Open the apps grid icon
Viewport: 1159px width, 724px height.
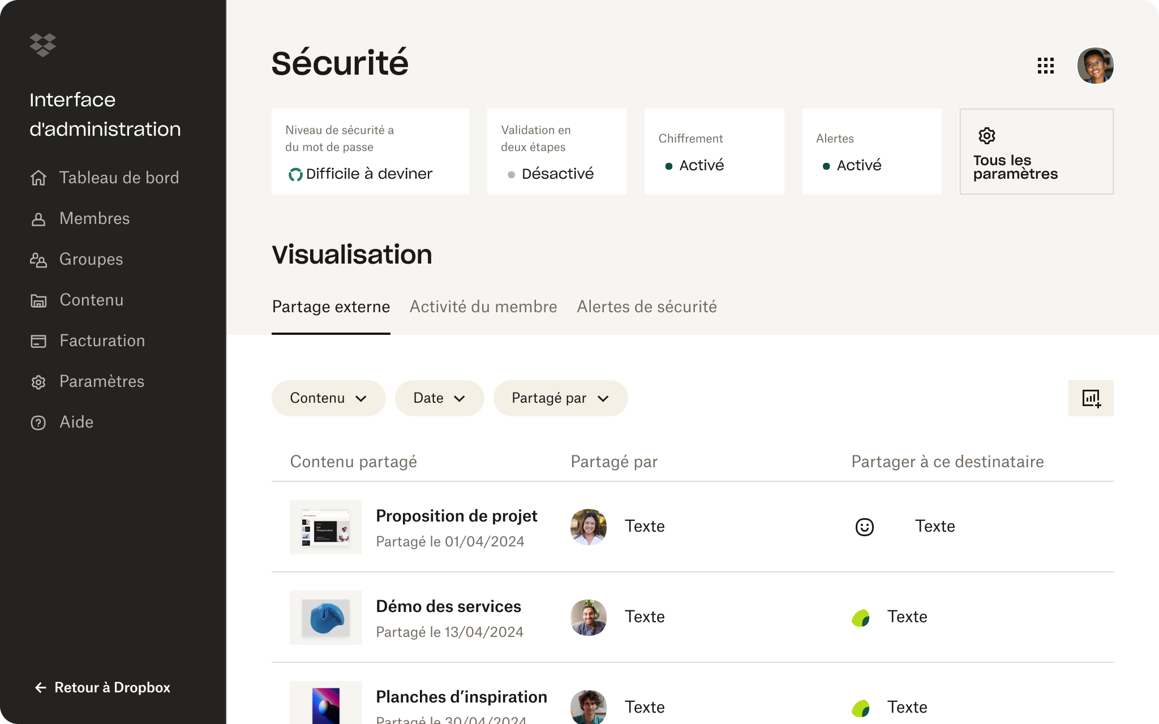pyautogui.click(x=1046, y=66)
